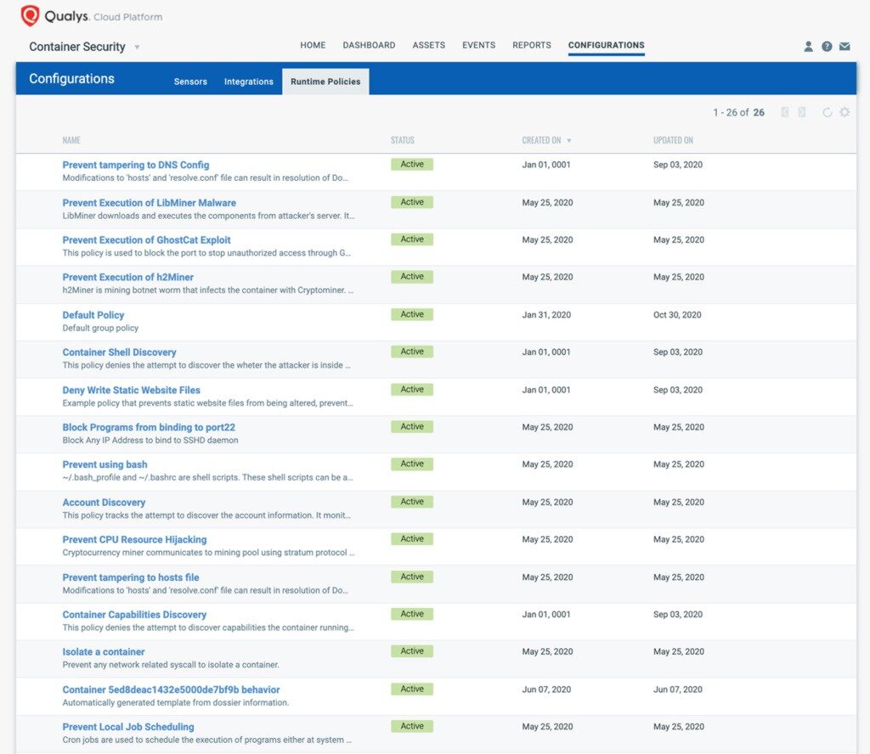Screen dimensions: 870x754
Task: Open the Isolate a container policy
Action: pos(103,652)
